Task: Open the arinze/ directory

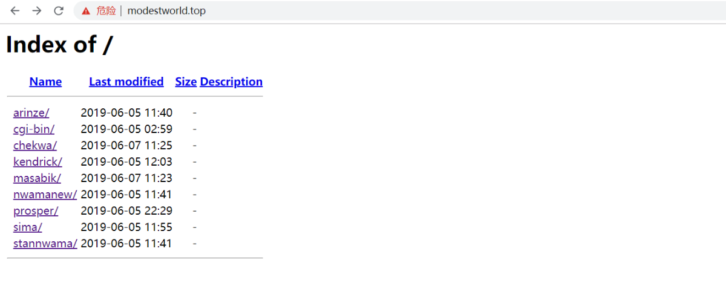Action: tap(31, 112)
